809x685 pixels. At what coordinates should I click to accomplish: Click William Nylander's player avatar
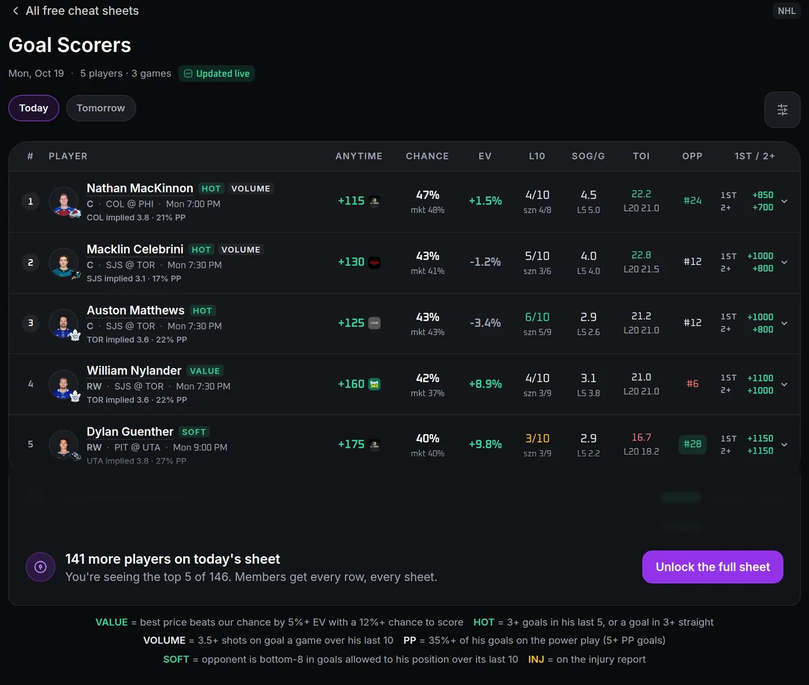[64, 384]
